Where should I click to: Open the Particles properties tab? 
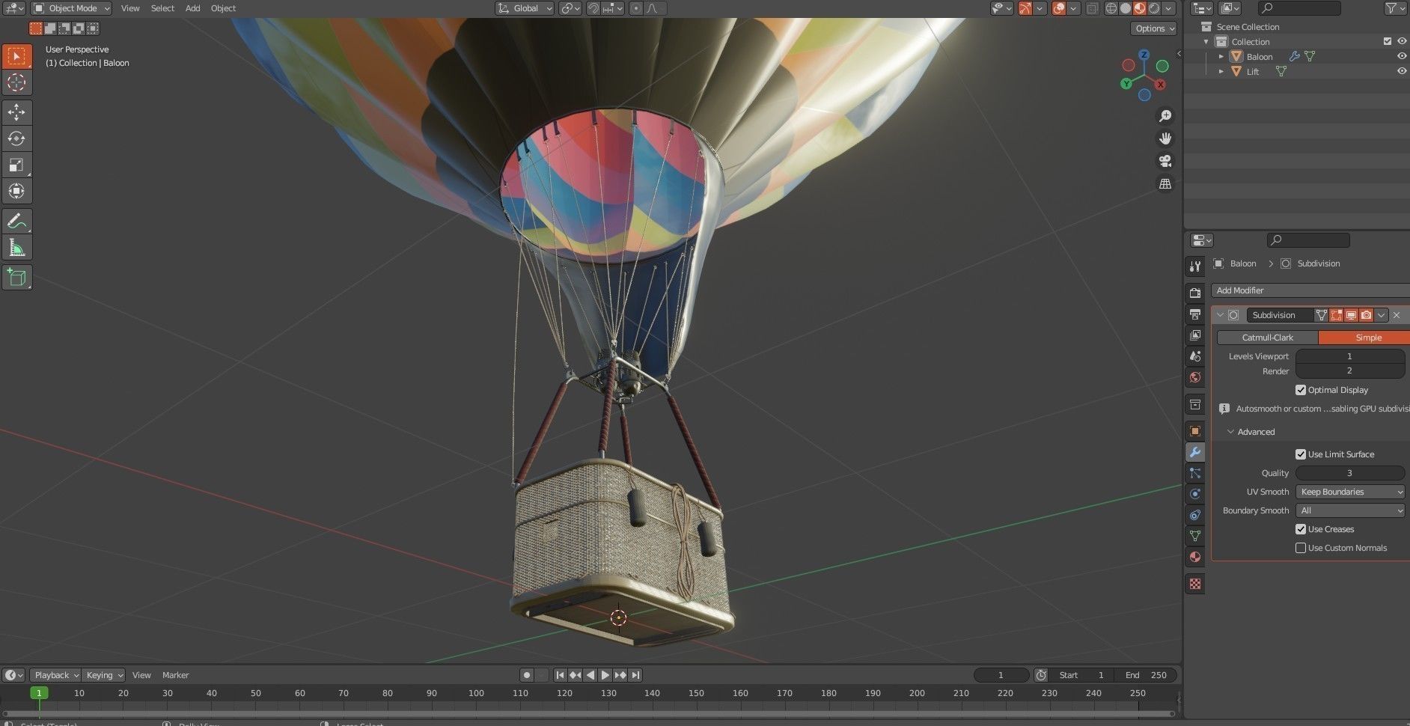[x=1195, y=473]
